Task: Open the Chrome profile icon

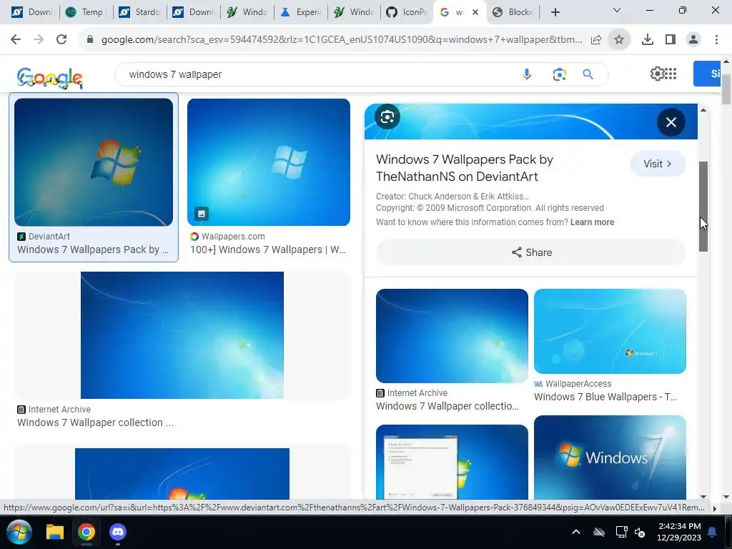Action: click(693, 40)
